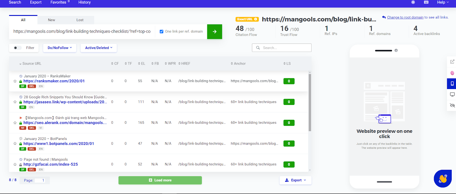Viewport: 456px width, 194px height.
Task: Sort by EL column
Action: [x=141, y=64]
